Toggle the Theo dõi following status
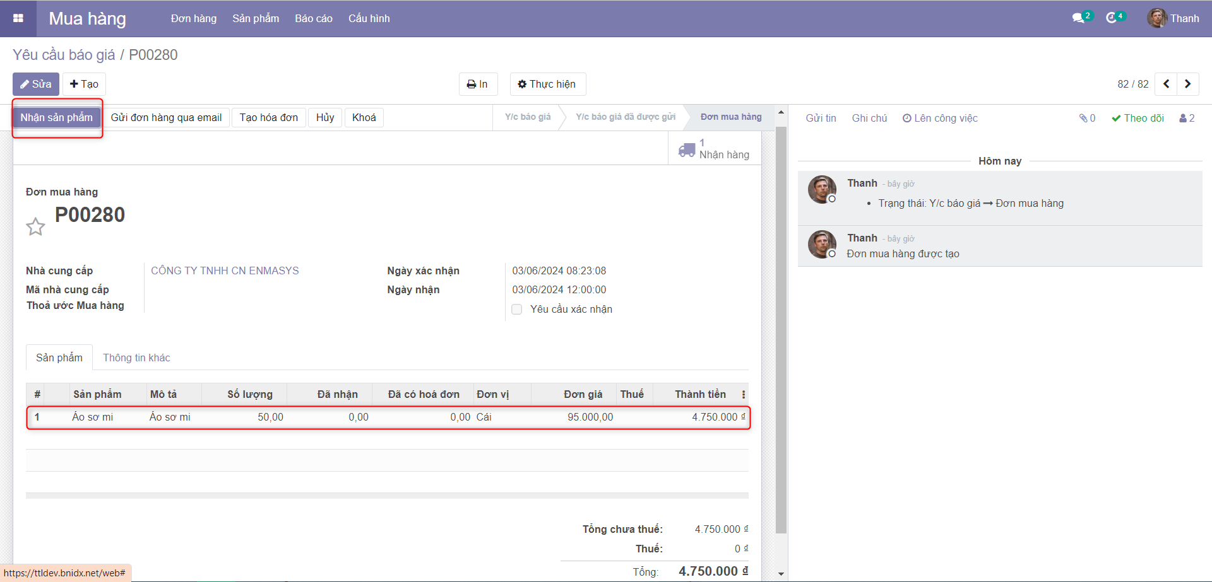The width and height of the screenshot is (1212, 582). 1138,118
